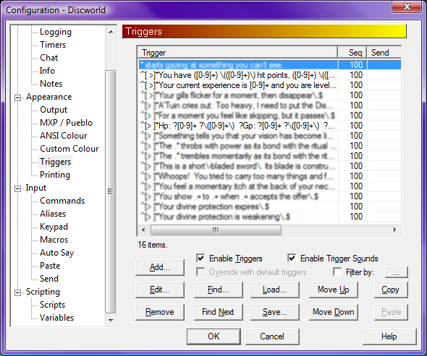
Task: Sort by the Seq column header
Action: [x=352, y=53]
